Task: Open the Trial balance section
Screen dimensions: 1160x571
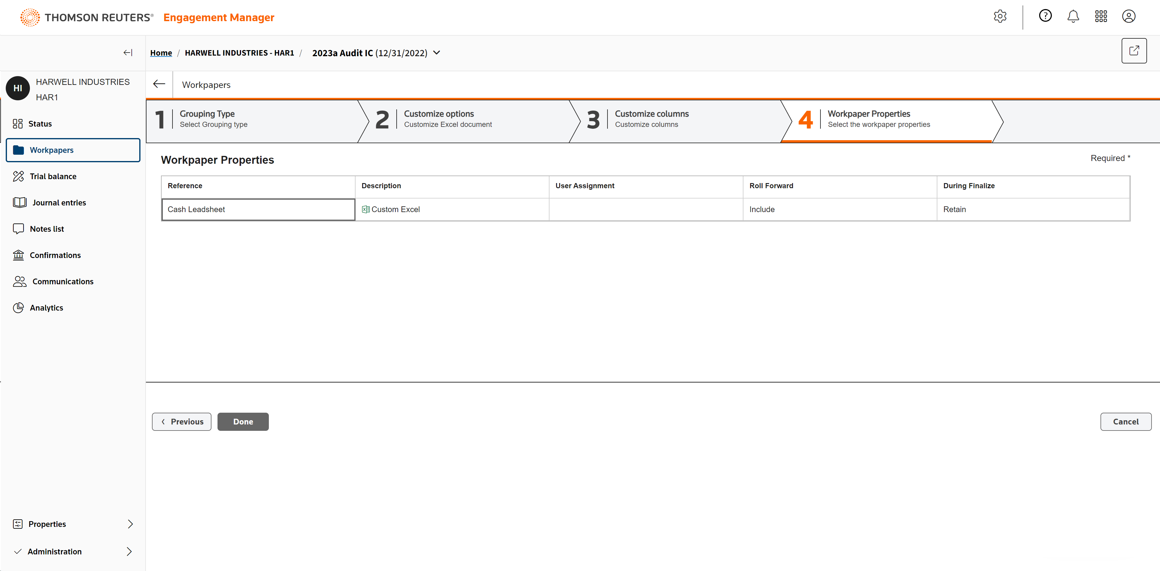Action: pyautogui.click(x=53, y=176)
